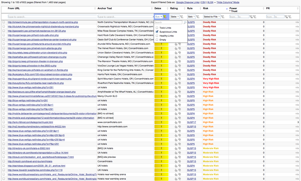Select row checkbox for hard-rock-cafe-ohoi URL
Image resolution: width=301 pixels, height=181 pixels.
[4, 36]
